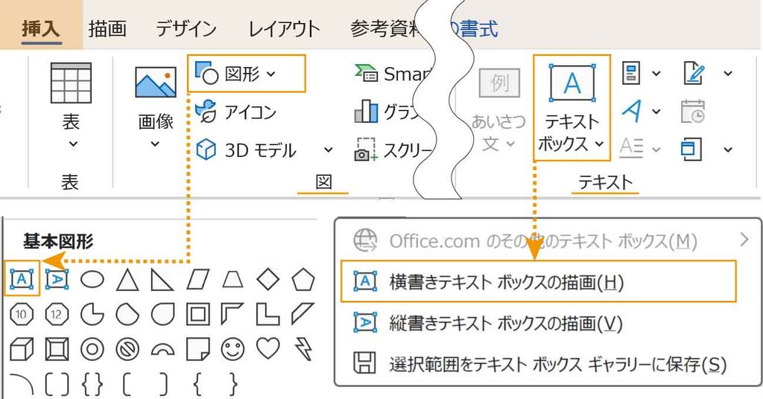Expand the signature line dropdown arrow
763x399 pixels.
728,74
